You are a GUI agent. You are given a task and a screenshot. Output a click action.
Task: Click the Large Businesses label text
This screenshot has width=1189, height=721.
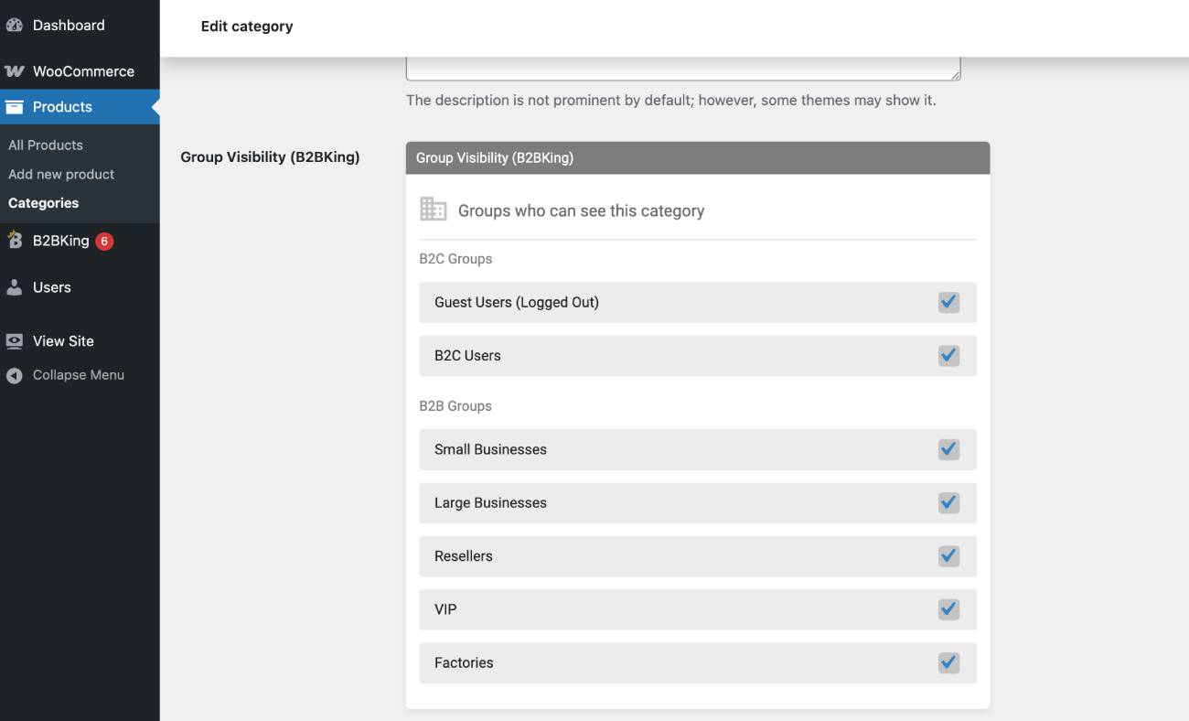point(490,502)
